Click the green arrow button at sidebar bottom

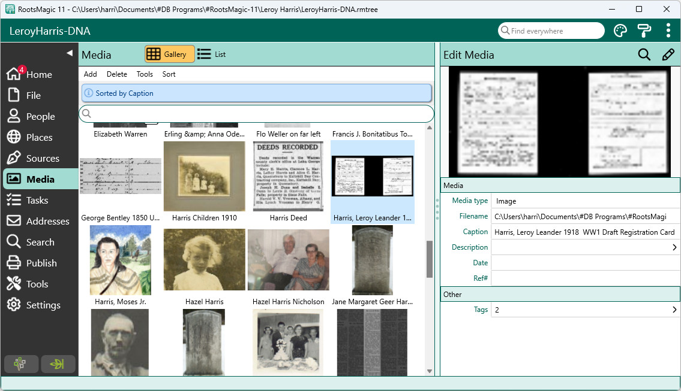(x=58, y=363)
